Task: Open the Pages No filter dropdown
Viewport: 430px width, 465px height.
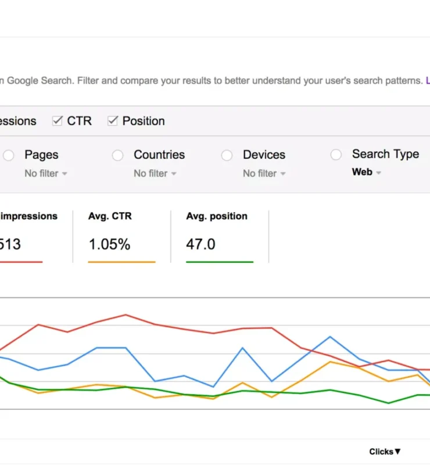Action: [46, 173]
